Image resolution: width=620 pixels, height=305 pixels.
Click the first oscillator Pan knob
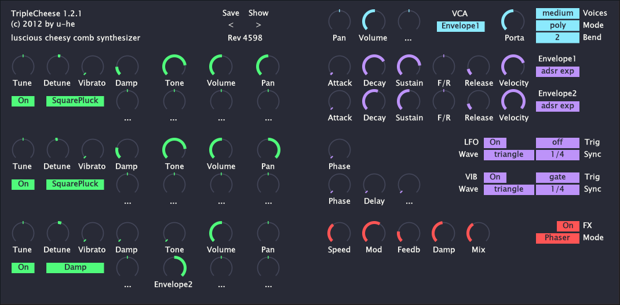click(268, 66)
